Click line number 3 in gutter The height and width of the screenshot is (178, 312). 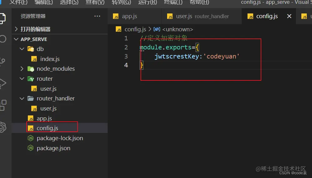[126, 56]
